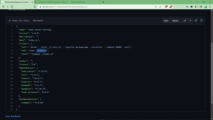Open the zoom magnifier icon in address bar
This screenshot has height=120, width=213.
click(156, 7)
